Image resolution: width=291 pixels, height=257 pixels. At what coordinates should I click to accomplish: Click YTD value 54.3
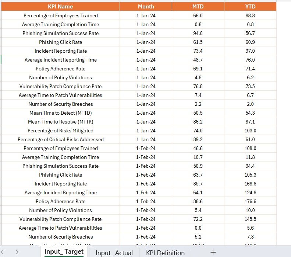250,113
